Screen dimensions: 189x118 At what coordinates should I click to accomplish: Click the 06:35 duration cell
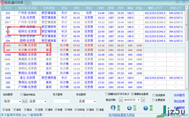(121, 46)
